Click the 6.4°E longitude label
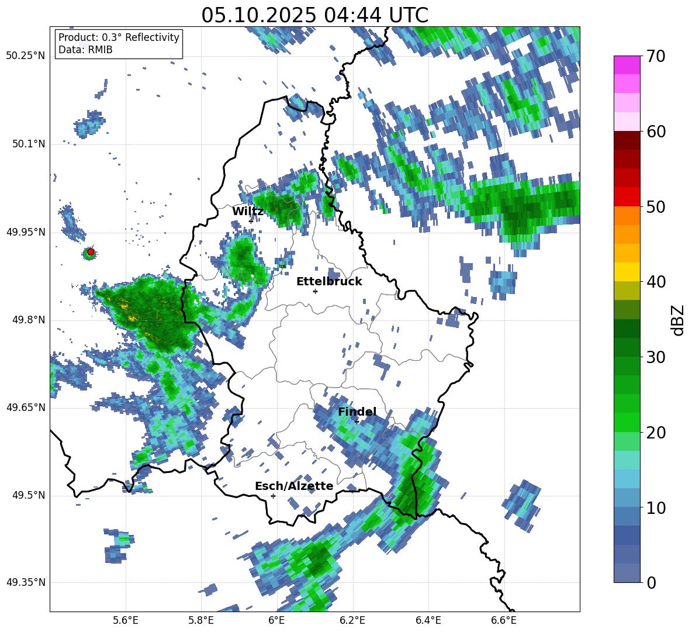The image size is (692, 632). coord(428,621)
